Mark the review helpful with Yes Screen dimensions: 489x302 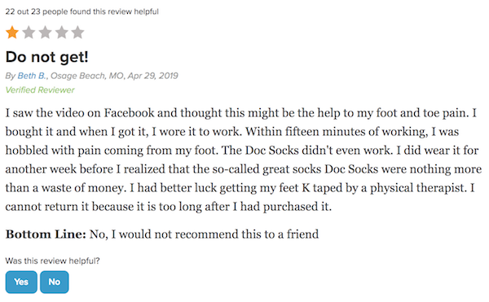click(x=21, y=282)
